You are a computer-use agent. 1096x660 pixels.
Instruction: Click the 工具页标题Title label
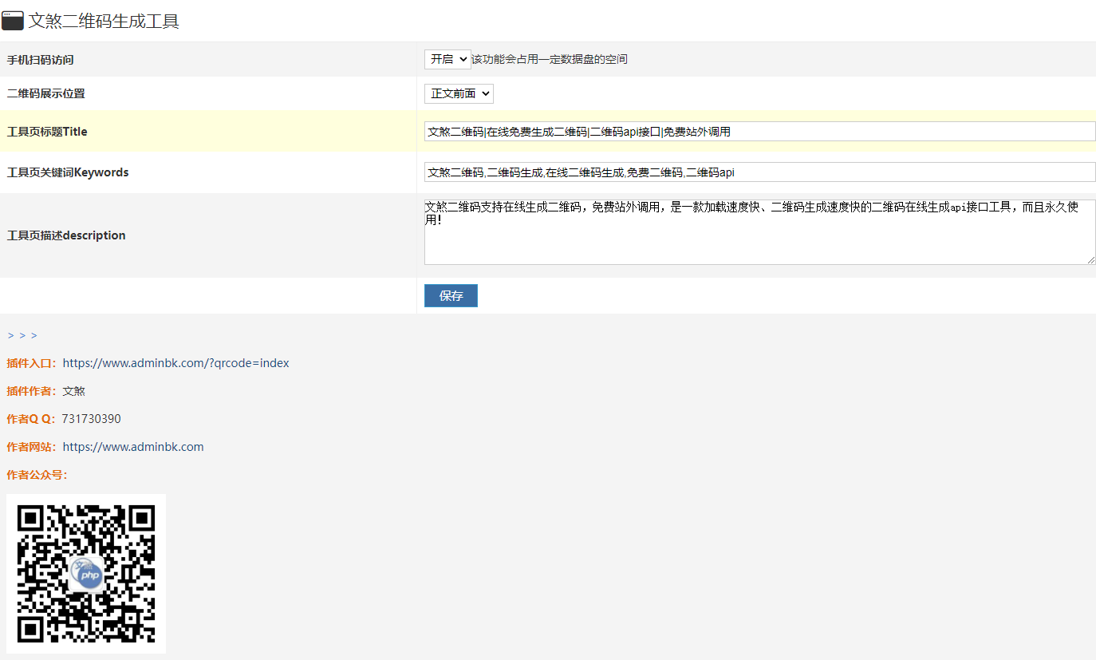(47, 132)
